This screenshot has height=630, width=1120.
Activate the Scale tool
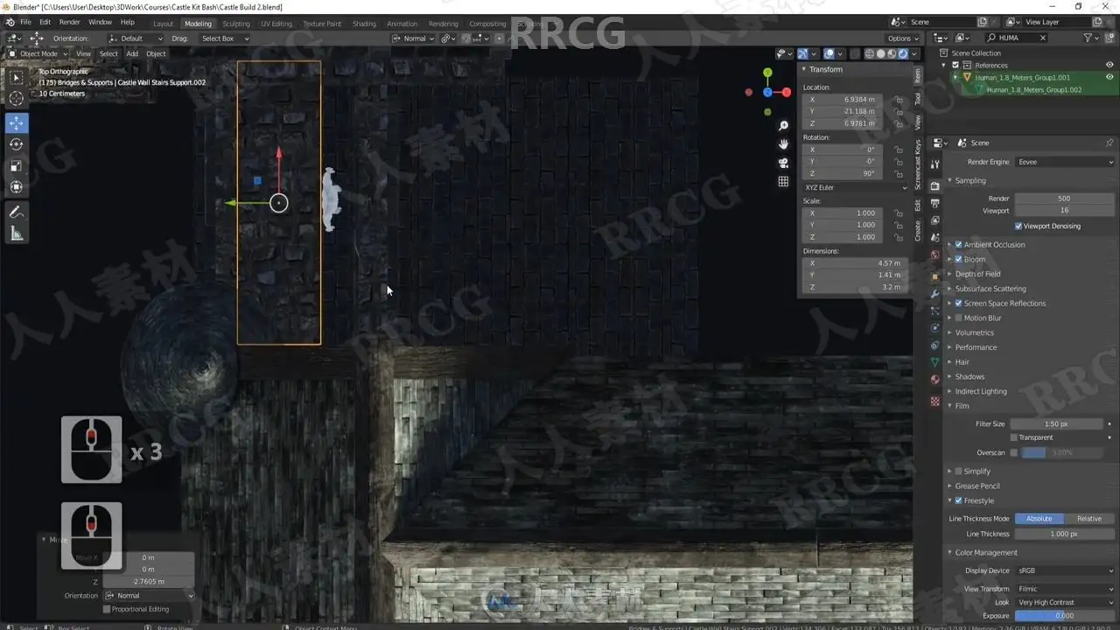pos(17,166)
